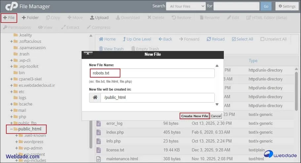The width and height of the screenshot is (301, 163).
Task: Expand the .softaculous folder node
Action: tap(12, 41)
